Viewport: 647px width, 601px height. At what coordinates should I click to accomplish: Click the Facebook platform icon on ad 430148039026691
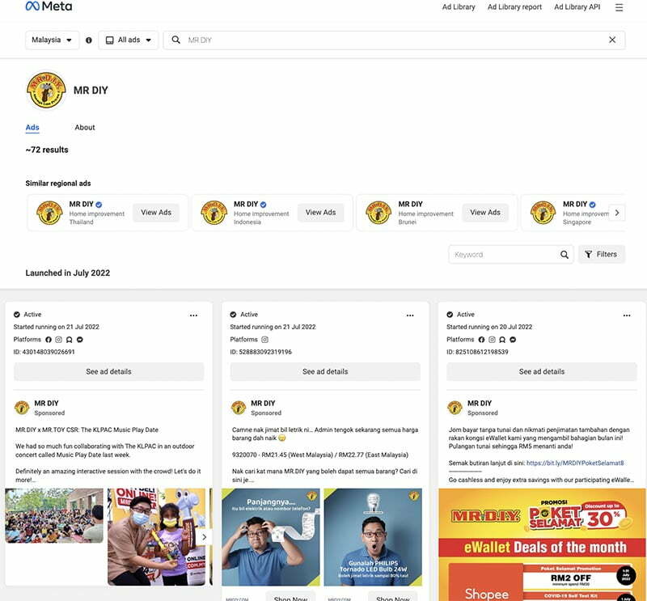(x=49, y=340)
